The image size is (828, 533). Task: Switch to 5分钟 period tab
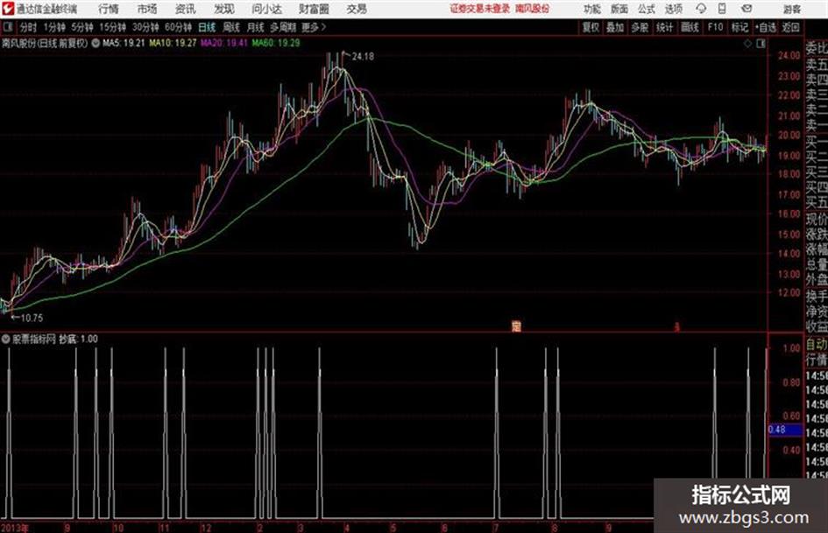click(x=81, y=27)
